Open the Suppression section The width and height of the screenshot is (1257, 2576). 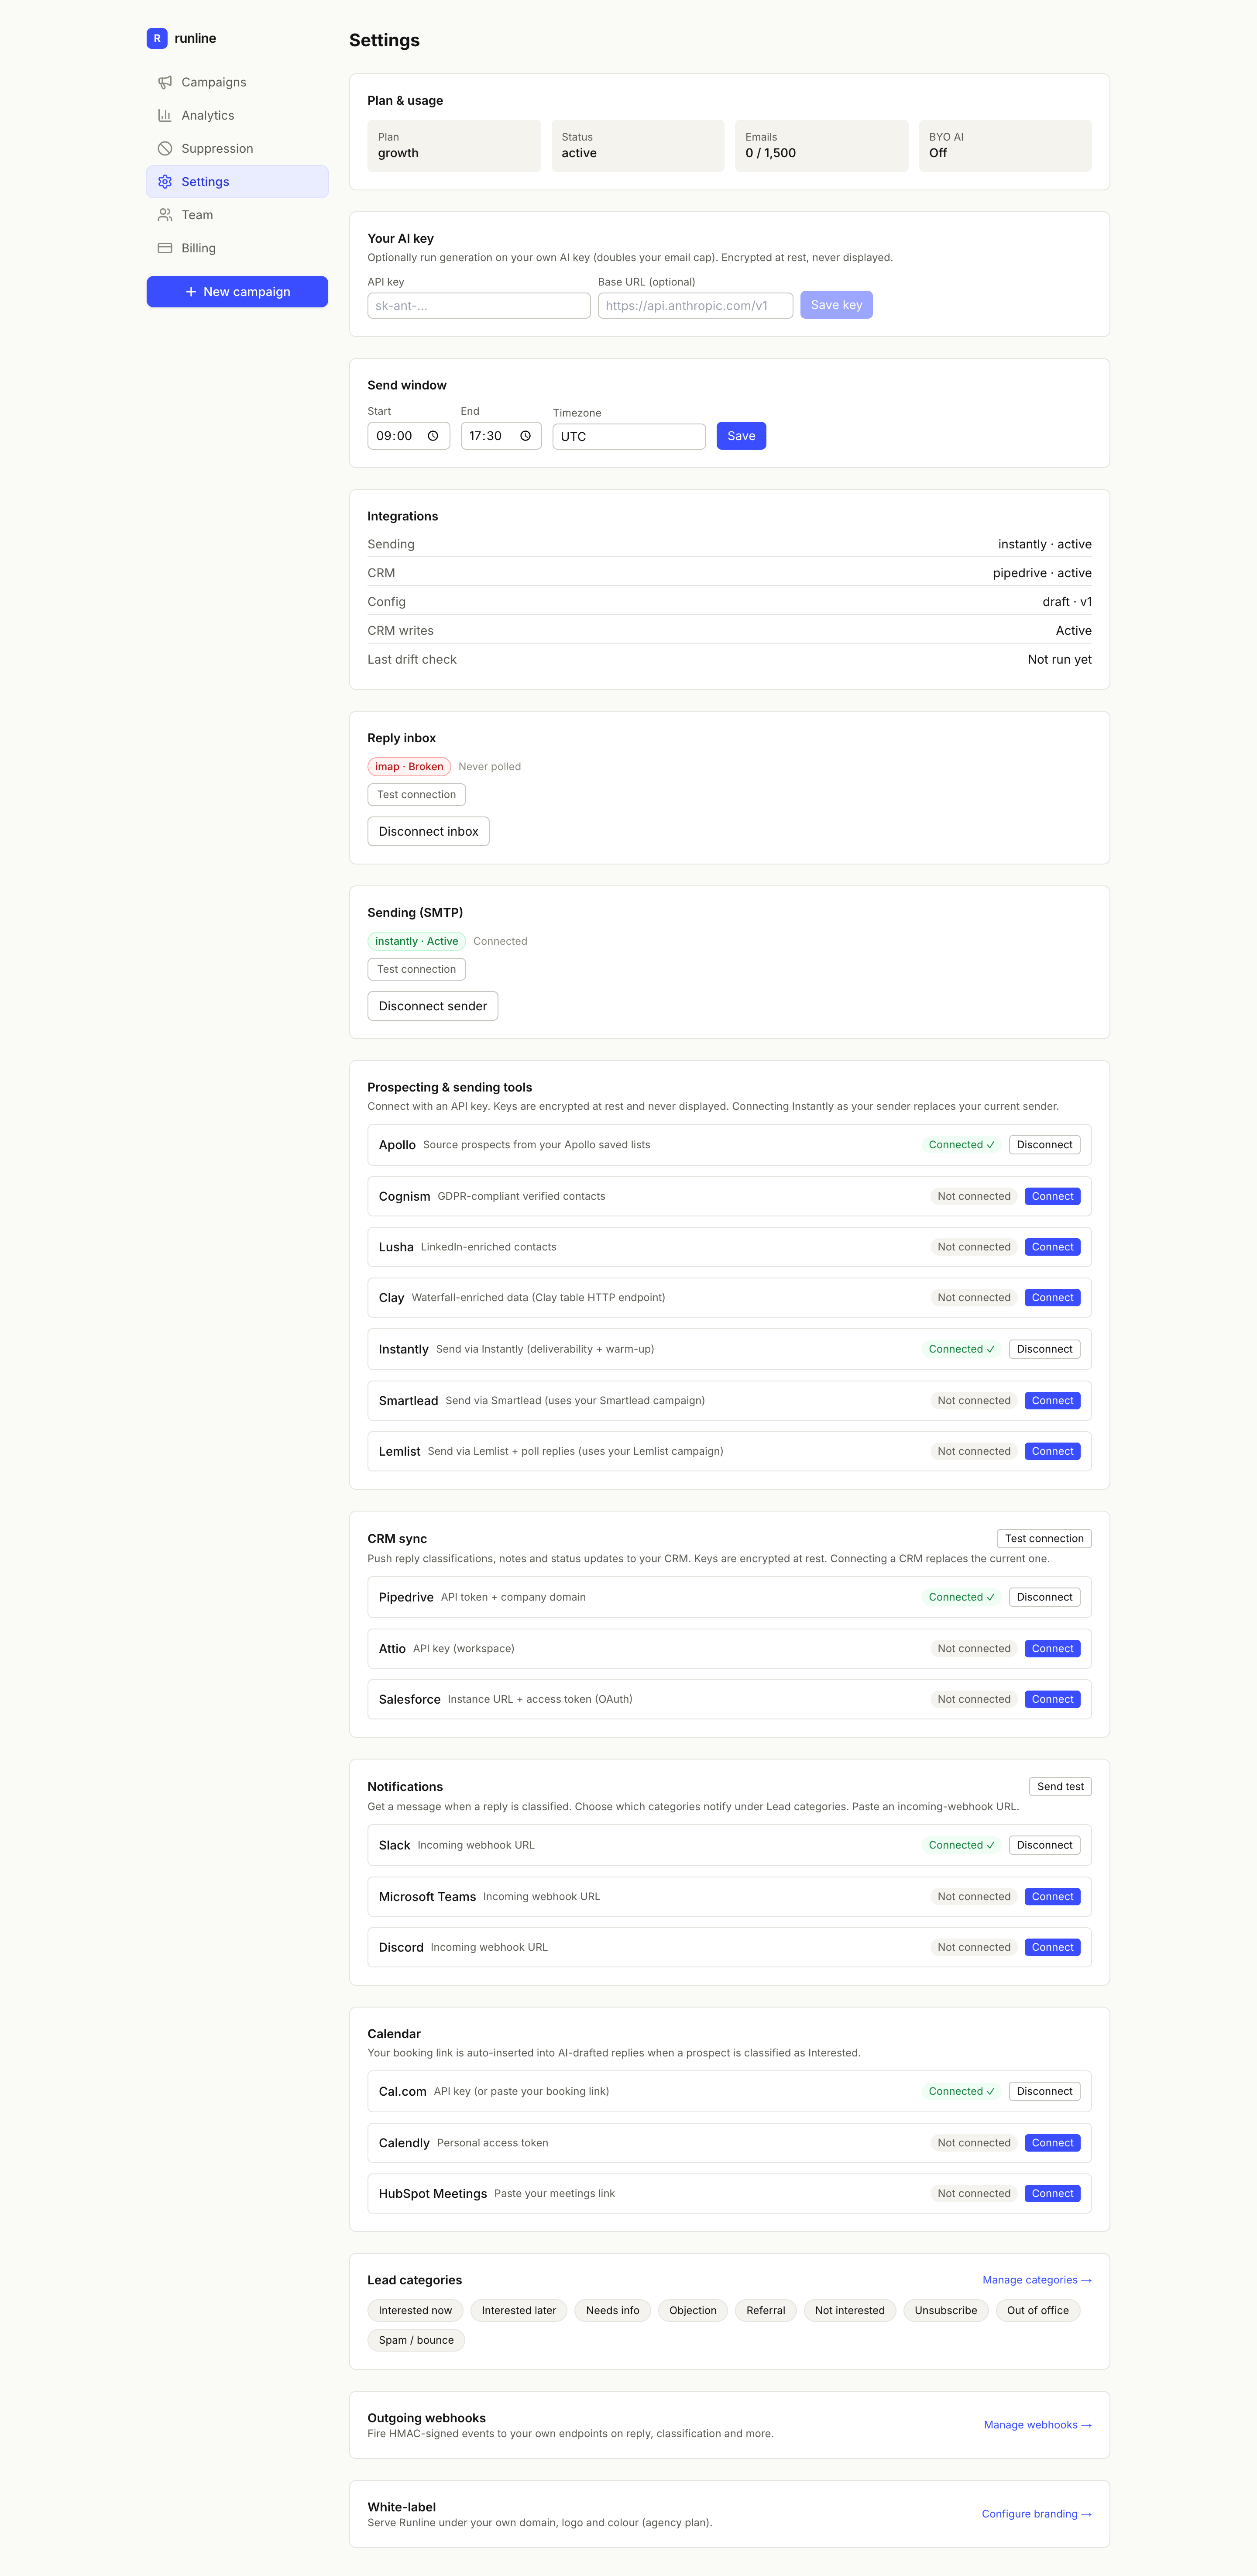(237, 148)
